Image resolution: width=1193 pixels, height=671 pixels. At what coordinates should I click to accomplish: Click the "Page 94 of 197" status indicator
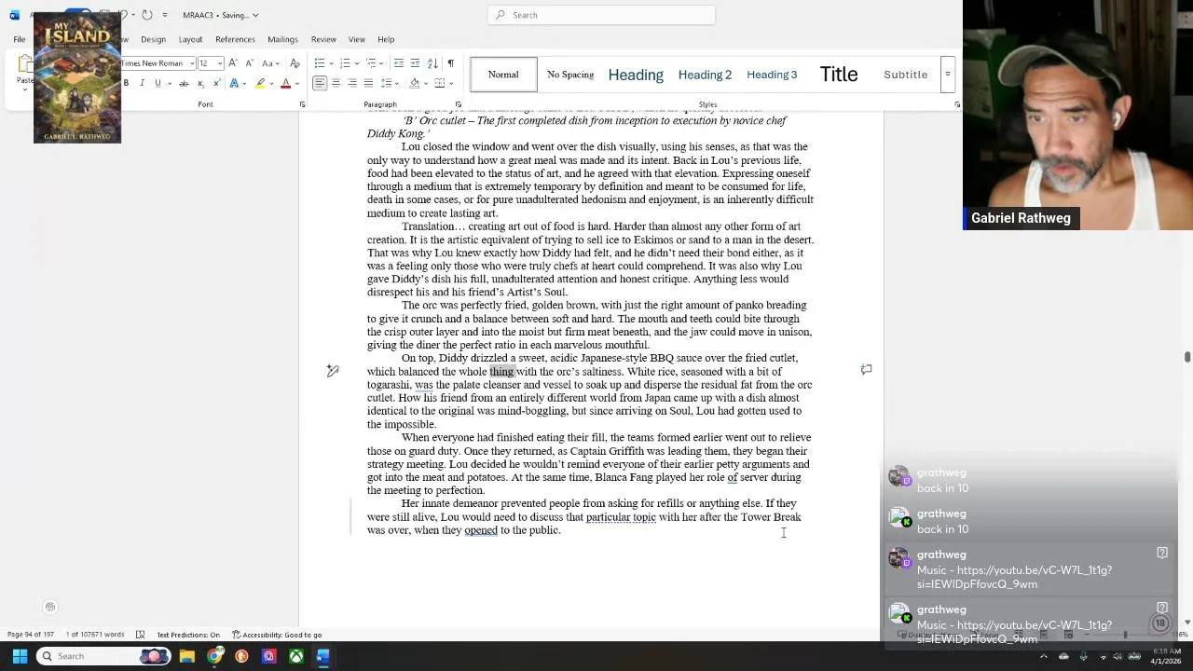(31, 635)
